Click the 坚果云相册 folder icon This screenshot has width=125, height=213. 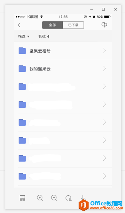[x=22, y=51]
